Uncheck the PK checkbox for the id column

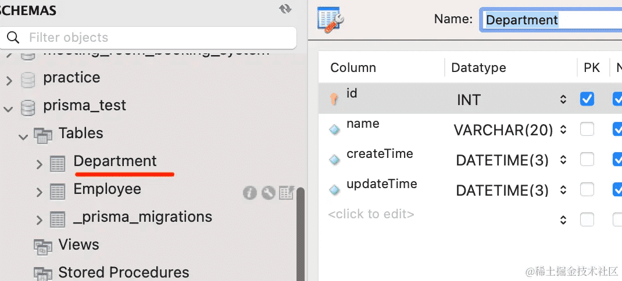[x=587, y=99]
